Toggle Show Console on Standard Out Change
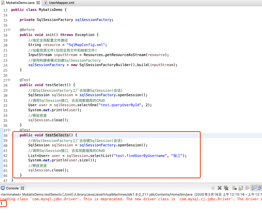 (254, 188)
